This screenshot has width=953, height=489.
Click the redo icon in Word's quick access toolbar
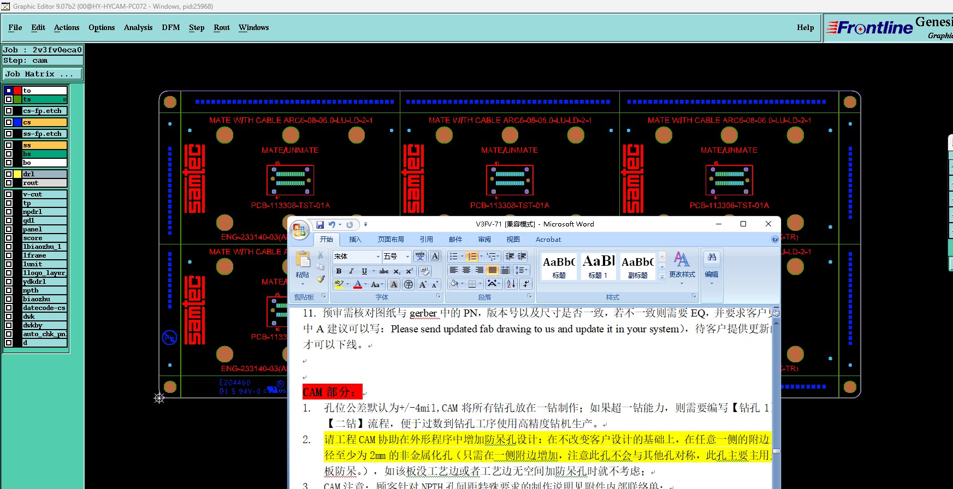[350, 224]
